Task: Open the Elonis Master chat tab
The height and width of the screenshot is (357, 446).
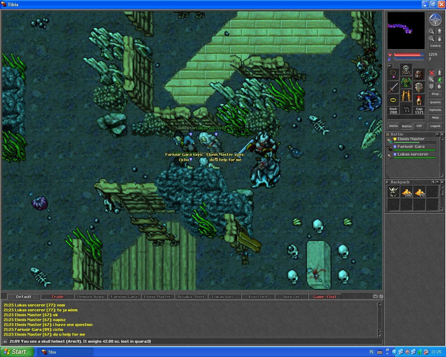Action: coord(157,297)
